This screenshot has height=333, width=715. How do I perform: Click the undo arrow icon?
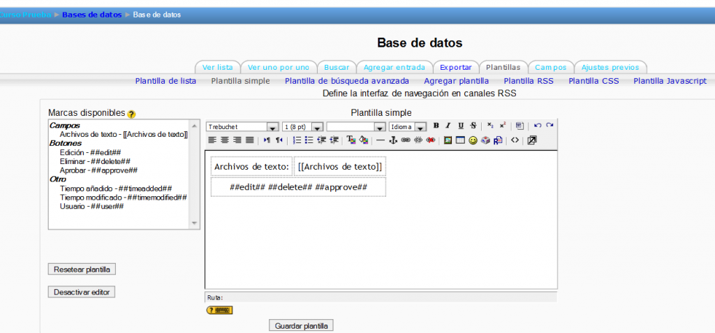[x=537, y=126]
